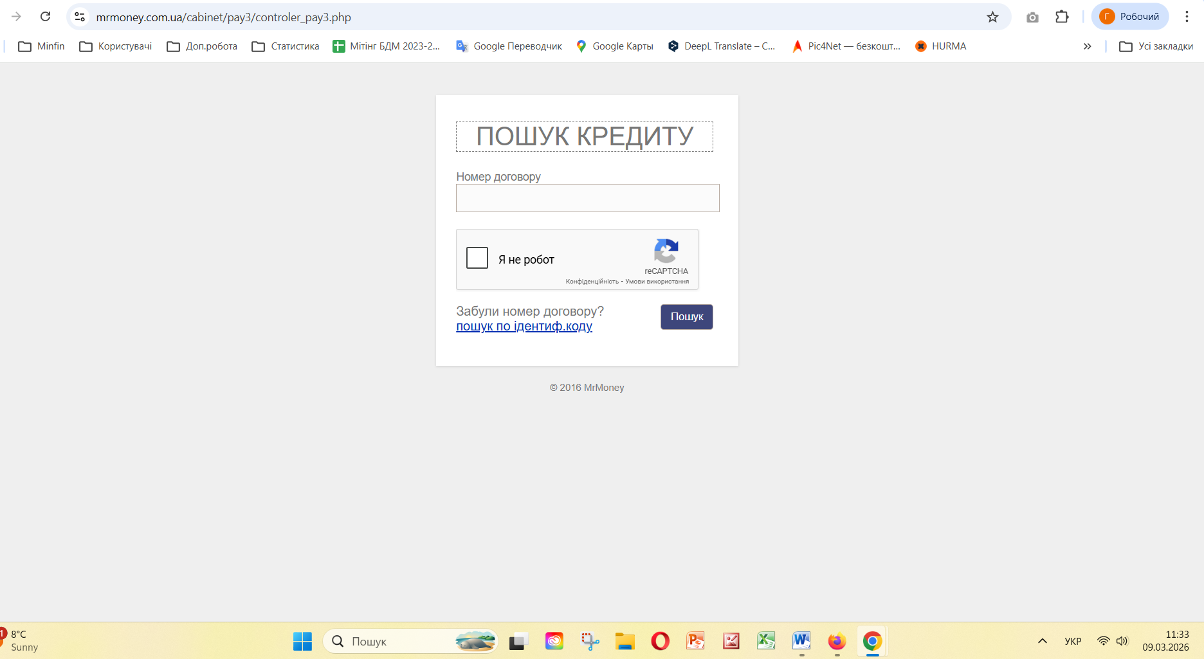Open the red picture app taskbar icon
Screen dimensions: 1204x659
[731, 641]
